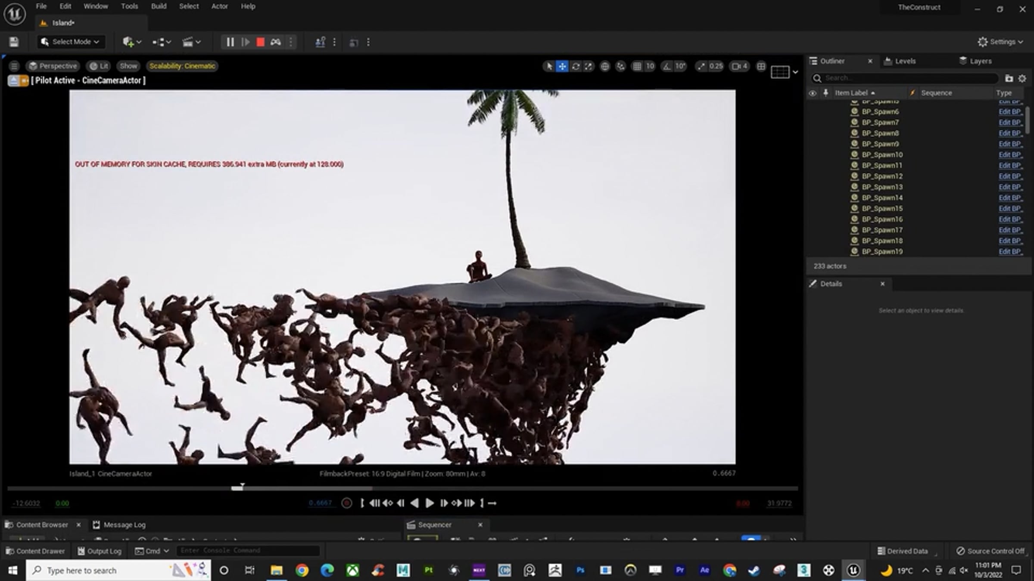Screen dimensions: 1034x581
Task: Toggle rotation angle snapping
Action: click(x=667, y=66)
